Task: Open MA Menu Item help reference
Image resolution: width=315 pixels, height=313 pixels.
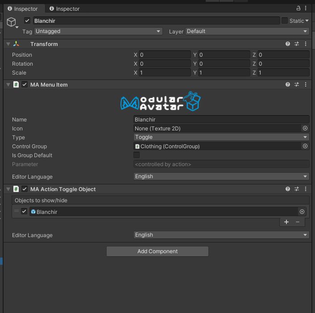Action: (288, 84)
